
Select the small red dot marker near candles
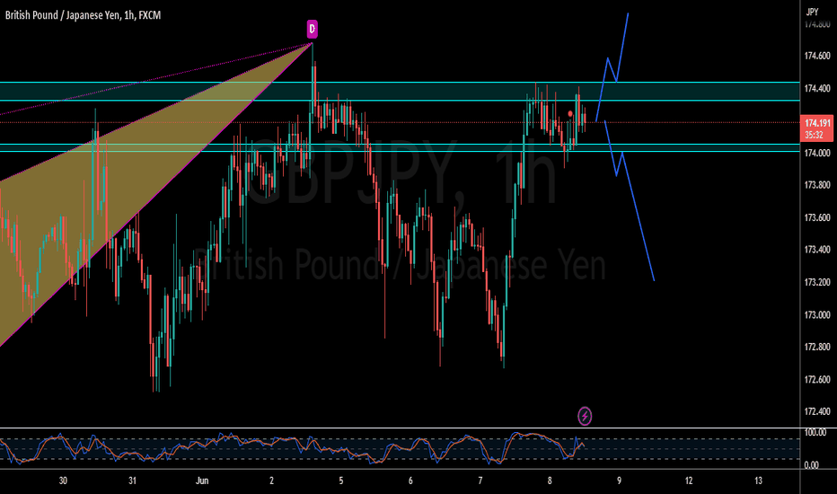[x=570, y=114]
